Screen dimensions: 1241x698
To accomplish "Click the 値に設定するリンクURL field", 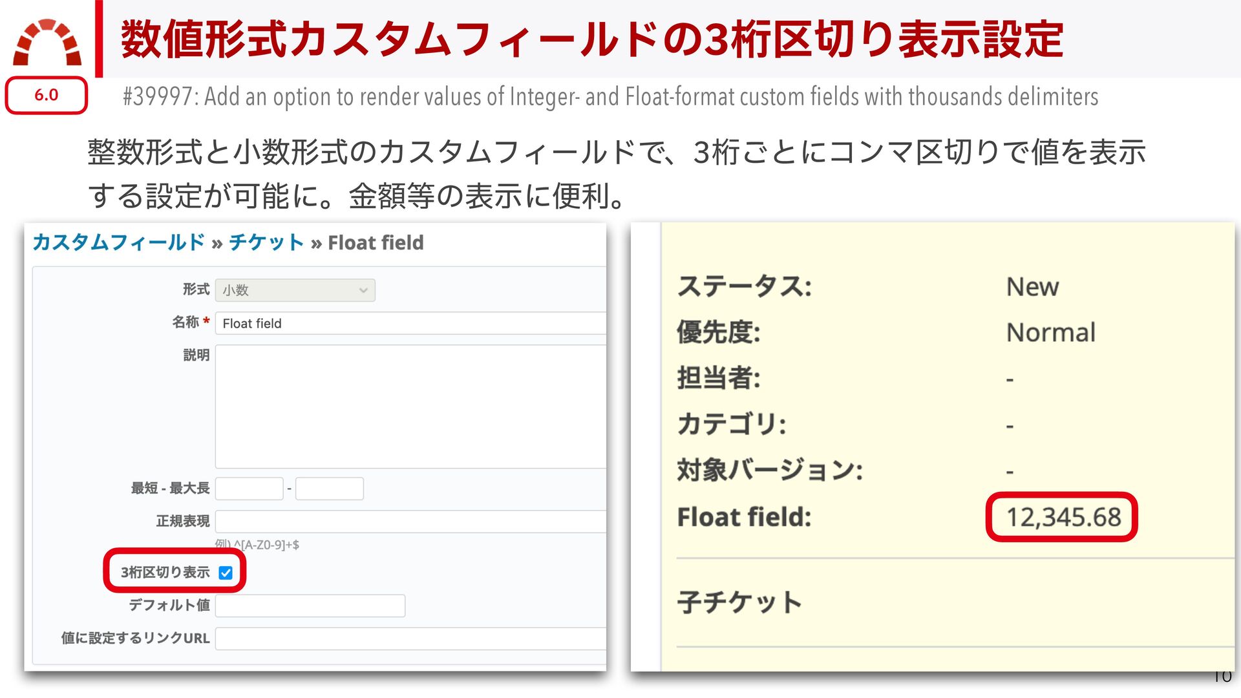I will tap(410, 639).
